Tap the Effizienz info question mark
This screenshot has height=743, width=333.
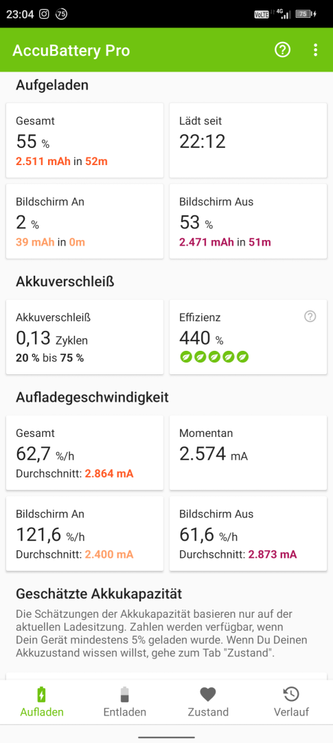(x=310, y=316)
